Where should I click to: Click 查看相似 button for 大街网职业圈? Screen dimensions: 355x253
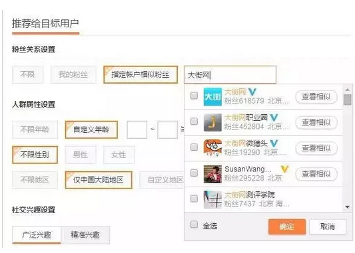(x=316, y=123)
